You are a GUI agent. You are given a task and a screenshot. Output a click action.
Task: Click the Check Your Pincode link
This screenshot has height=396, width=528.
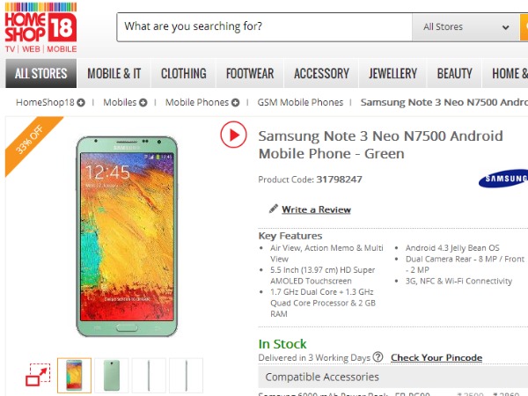436,357
